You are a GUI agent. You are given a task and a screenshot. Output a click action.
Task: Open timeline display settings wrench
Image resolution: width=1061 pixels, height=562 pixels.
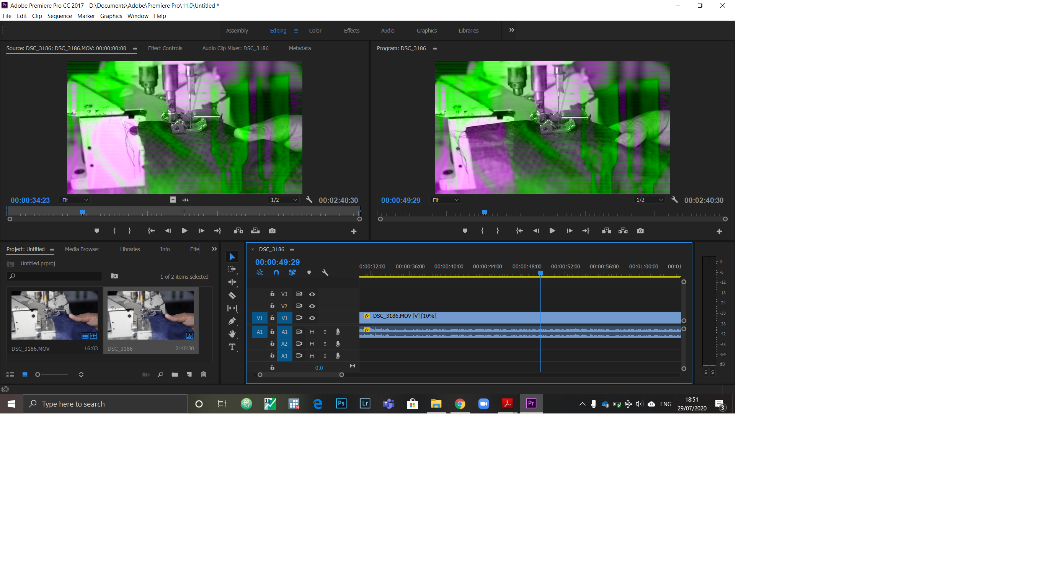pos(325,273)
